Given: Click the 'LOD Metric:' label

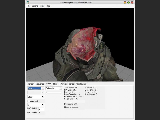Looking at the screenshot, I should point(32,113).
